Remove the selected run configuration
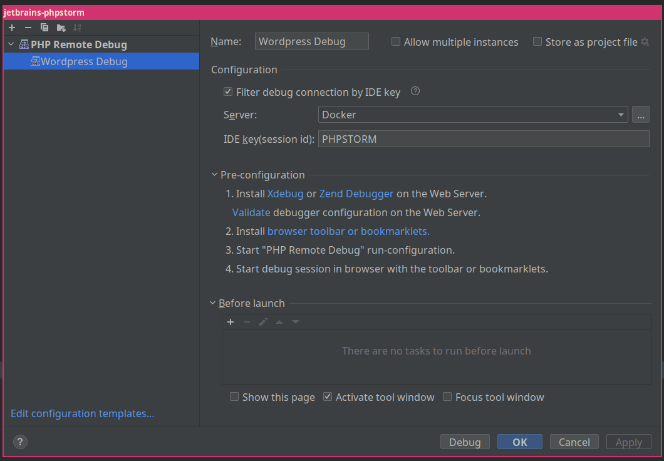This screenshot has height=461, width=664. click(x=28, y=28)
